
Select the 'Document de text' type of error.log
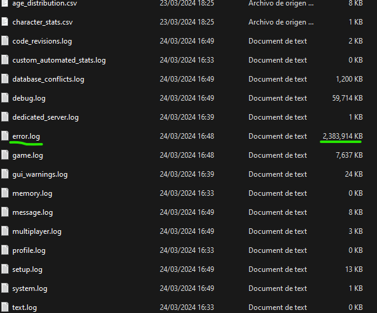278,136
